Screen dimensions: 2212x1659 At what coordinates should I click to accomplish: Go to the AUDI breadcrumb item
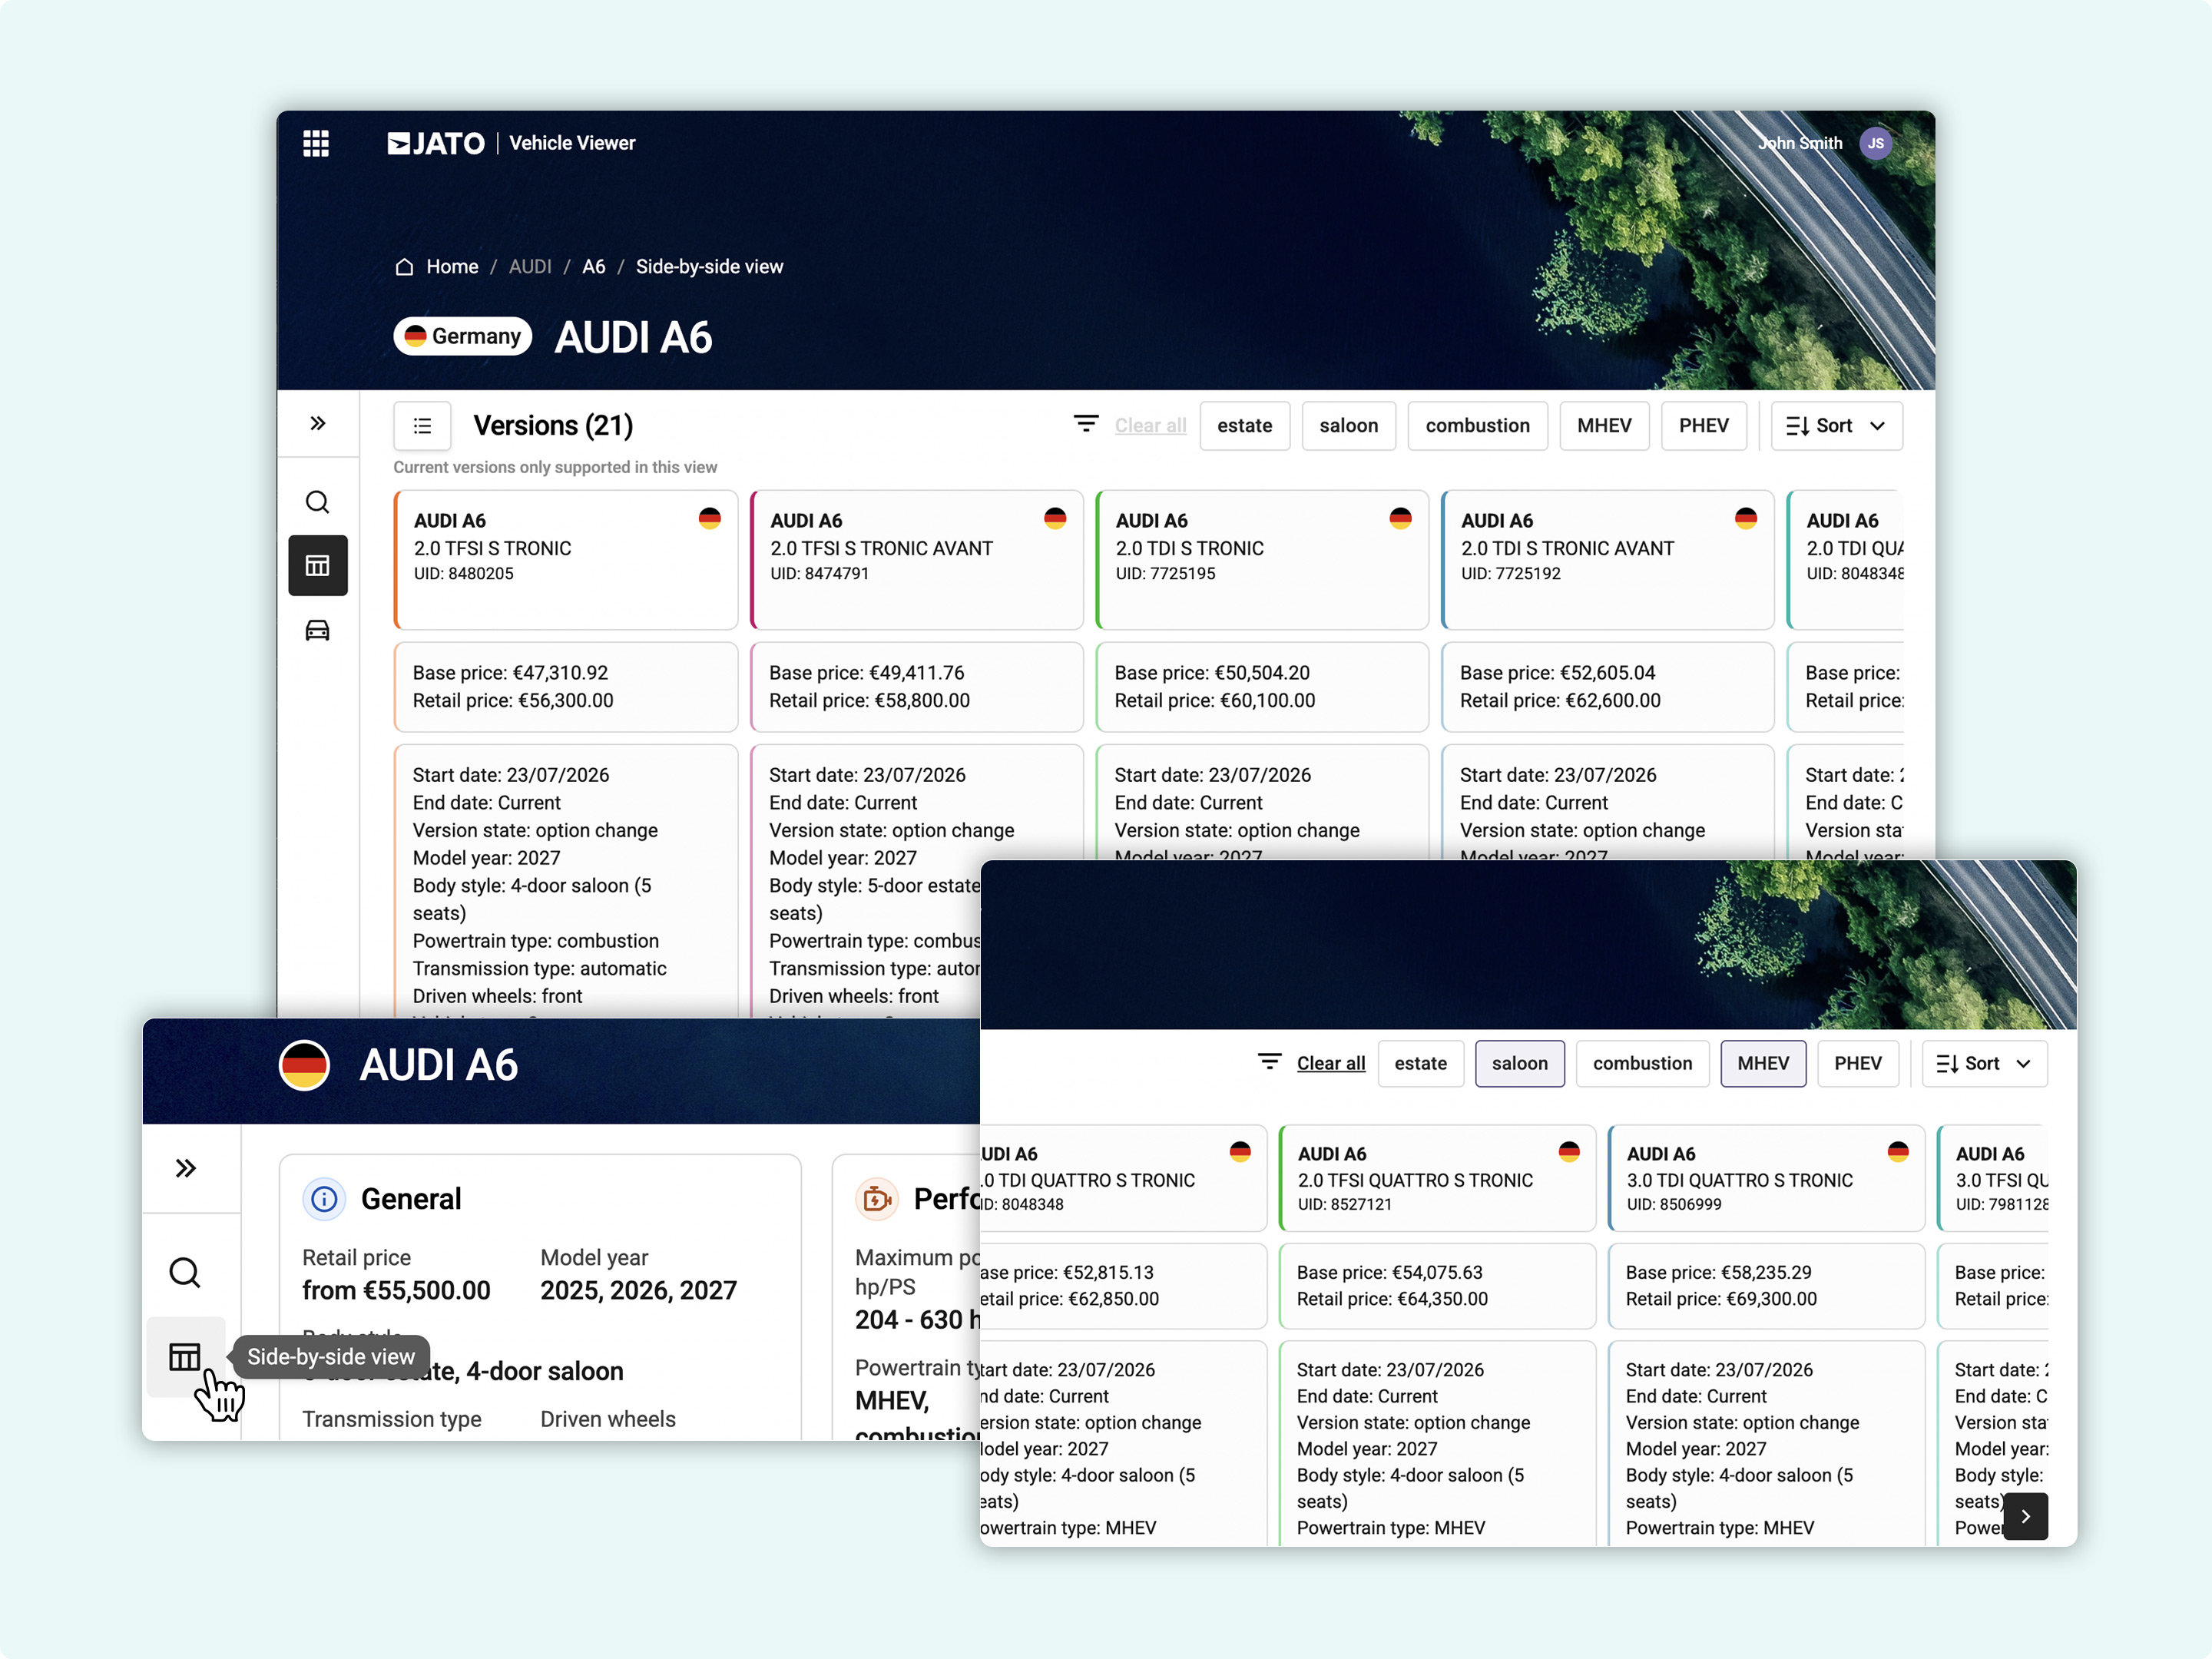530,267
